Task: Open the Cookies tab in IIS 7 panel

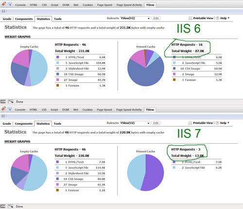Action: (x=87, y=110)
